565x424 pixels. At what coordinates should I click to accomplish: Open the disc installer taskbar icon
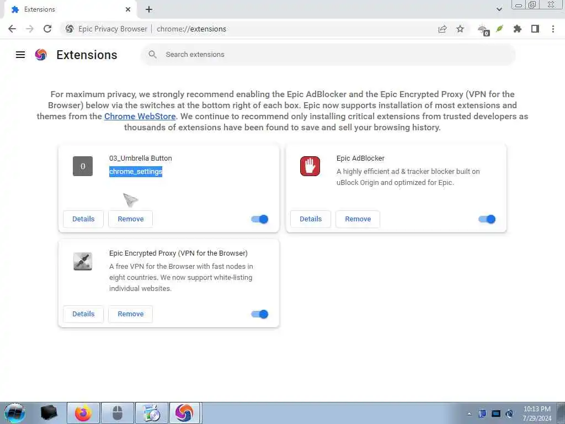coord(151,413)
